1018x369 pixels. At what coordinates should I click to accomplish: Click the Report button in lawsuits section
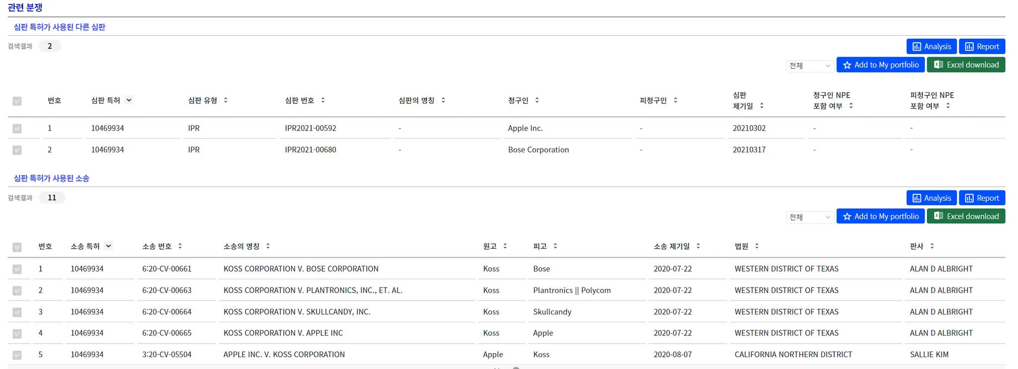coord(982,198)
